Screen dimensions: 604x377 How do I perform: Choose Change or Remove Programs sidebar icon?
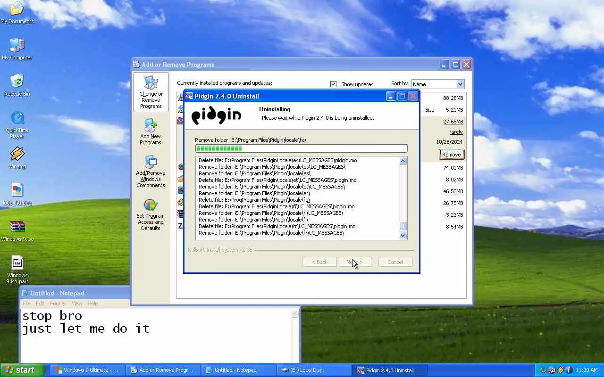coord(151,92)
